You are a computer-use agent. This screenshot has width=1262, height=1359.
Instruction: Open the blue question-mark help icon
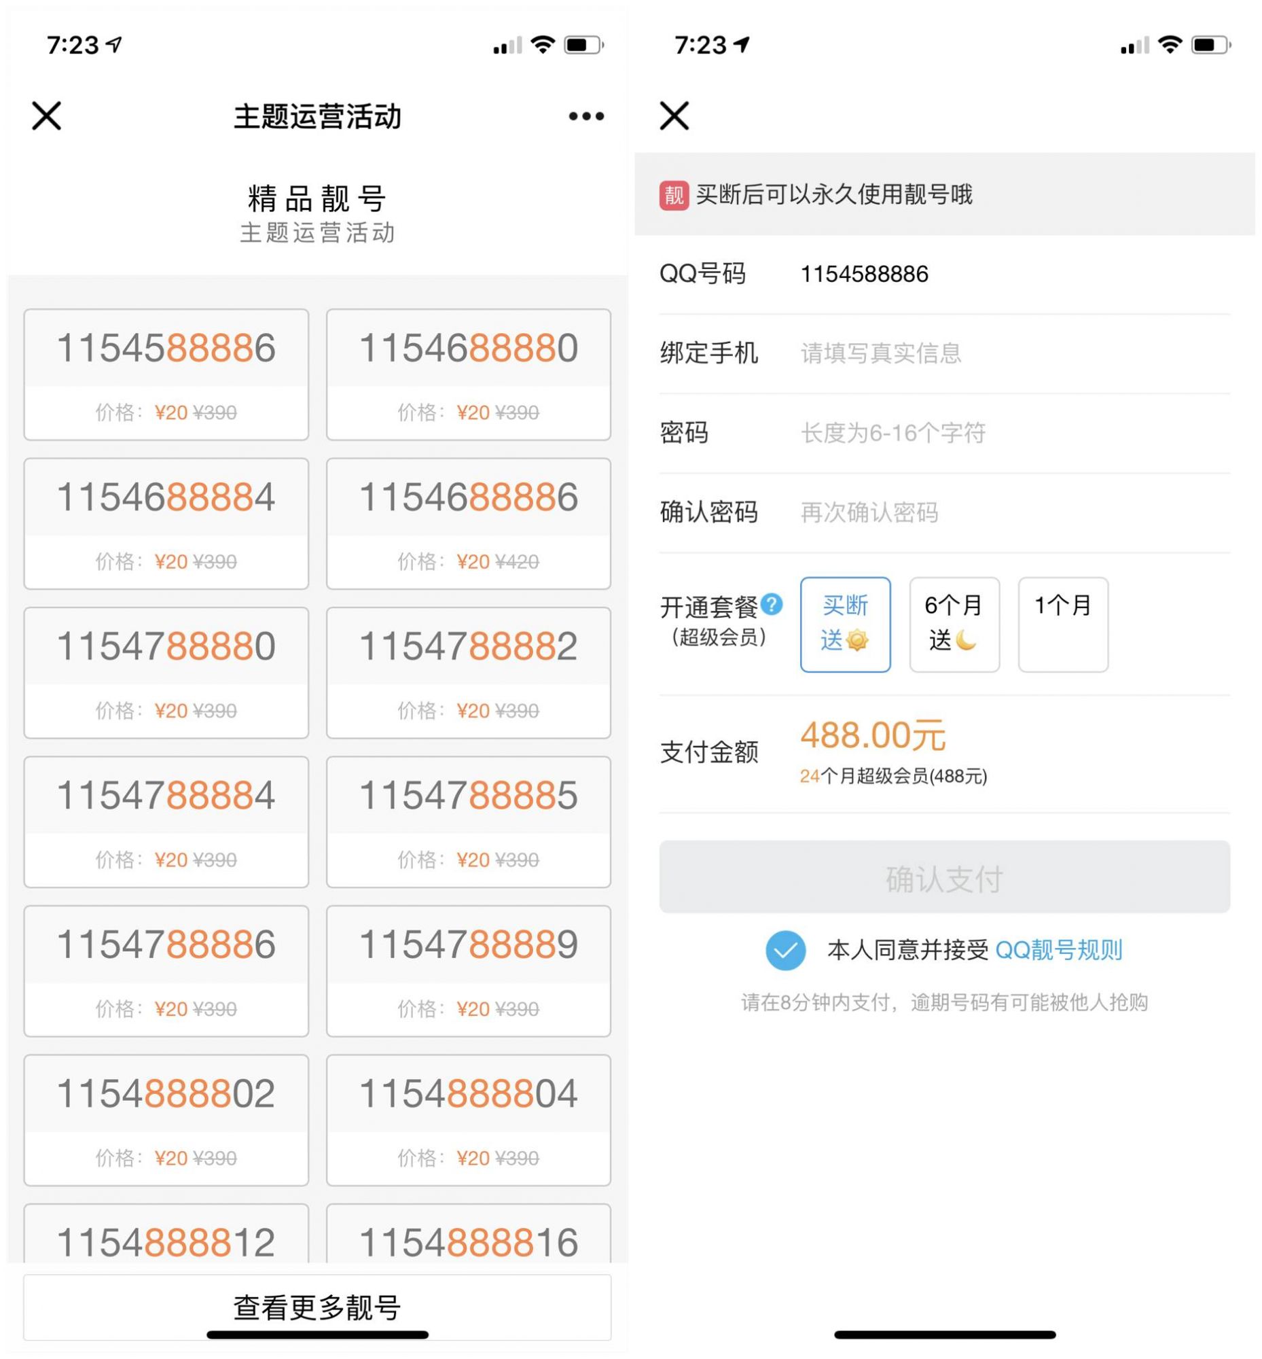[x=771, y=604]
